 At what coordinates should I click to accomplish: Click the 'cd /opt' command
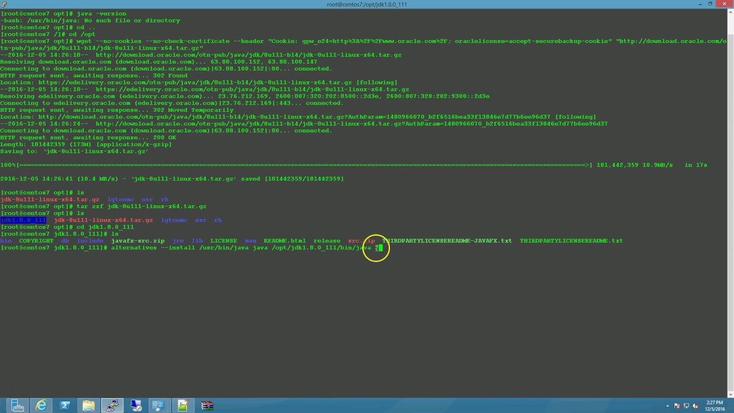83,34
